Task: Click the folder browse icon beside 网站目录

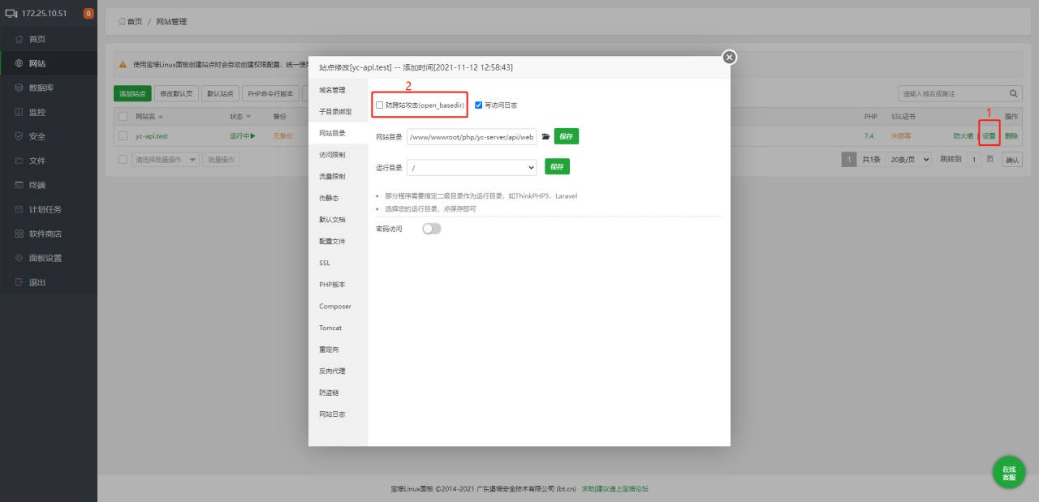Action: pyautogui.click(x=545, y=136)
